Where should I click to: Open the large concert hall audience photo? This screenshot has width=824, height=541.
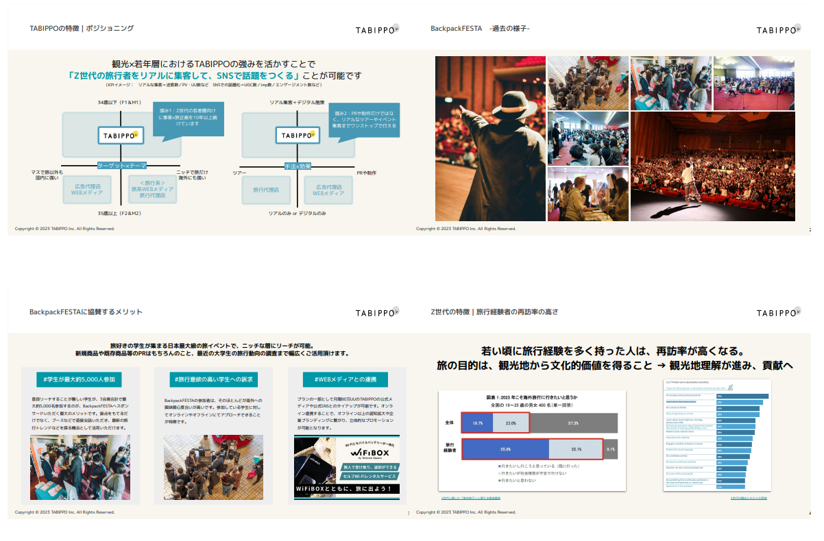713,166
